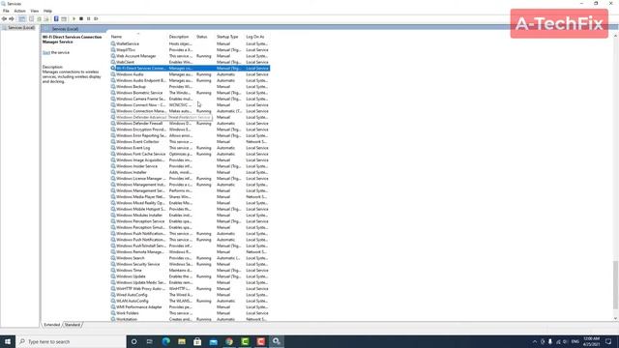Click the Start the service link
619x348 pixels.
(46, 52)
